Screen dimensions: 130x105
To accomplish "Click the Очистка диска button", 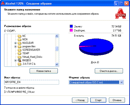I will pyautogui.click(x=109, y=71).
